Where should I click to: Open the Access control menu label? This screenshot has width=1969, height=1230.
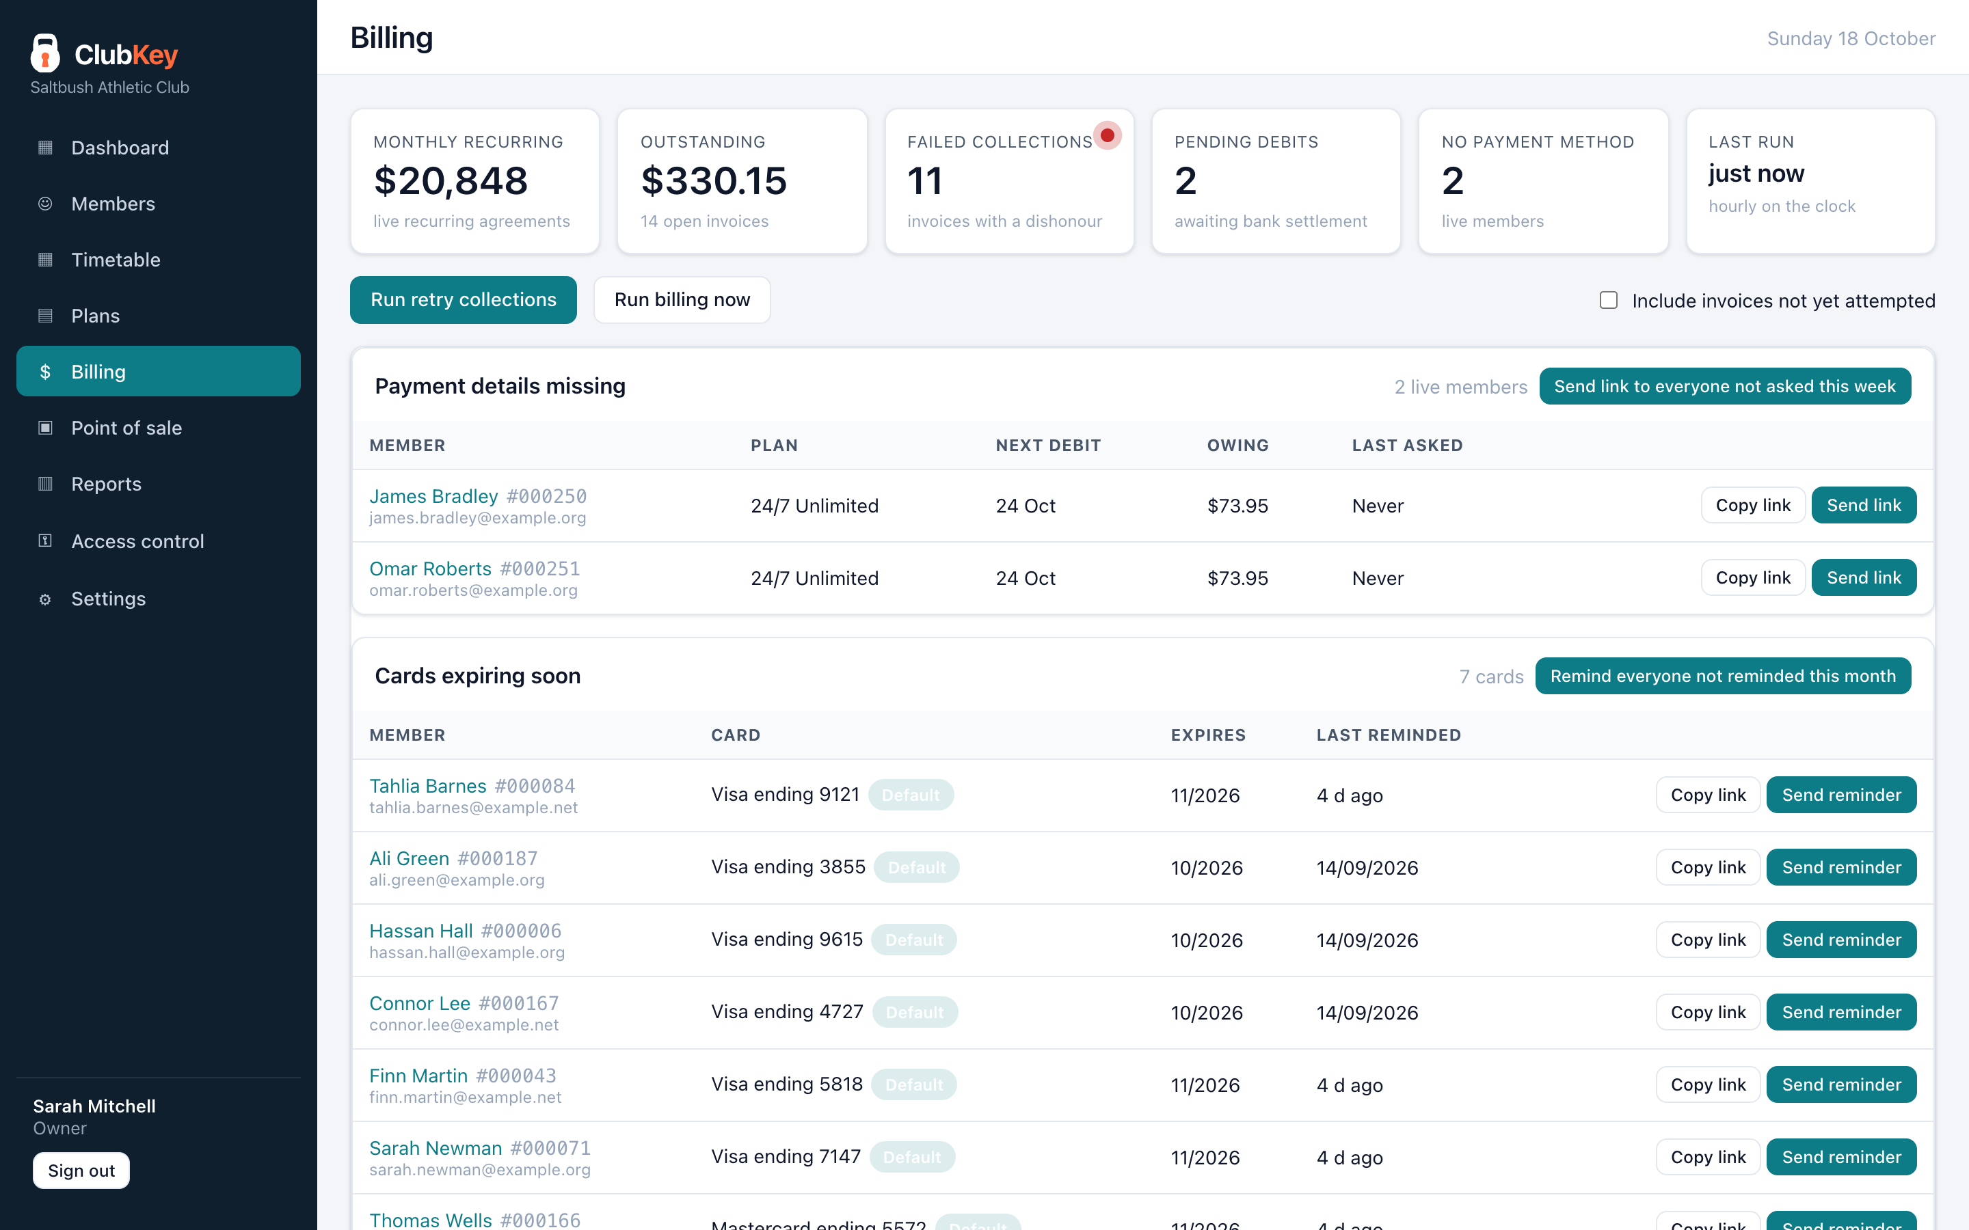point(137,541)
